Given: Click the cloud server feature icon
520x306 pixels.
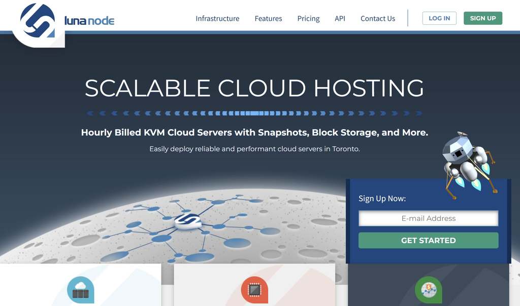Looking at the screenshot, I should pos(81,290).
